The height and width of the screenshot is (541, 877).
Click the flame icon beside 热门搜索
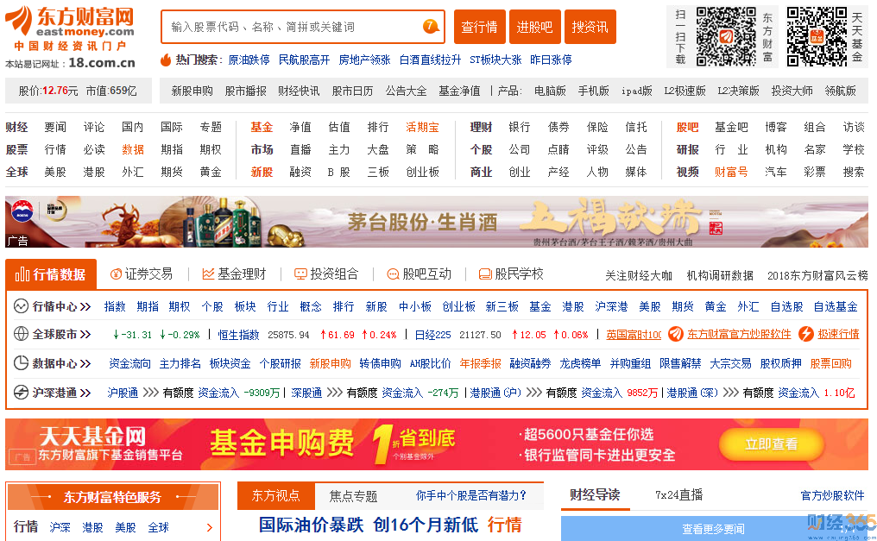coord(166,60)
